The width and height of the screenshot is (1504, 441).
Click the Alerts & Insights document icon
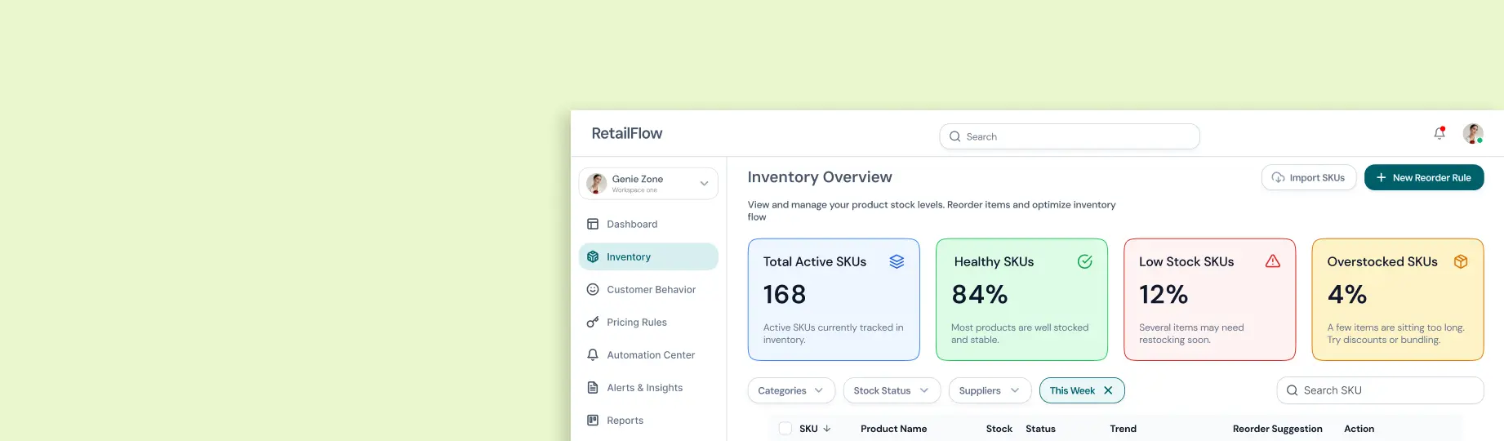point(593,387)
